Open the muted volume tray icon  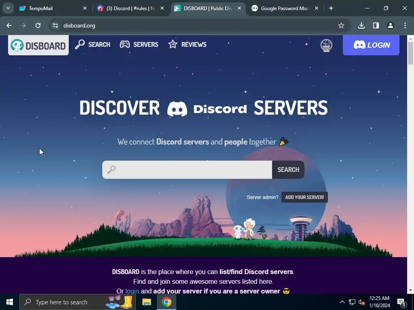(361, 302)
